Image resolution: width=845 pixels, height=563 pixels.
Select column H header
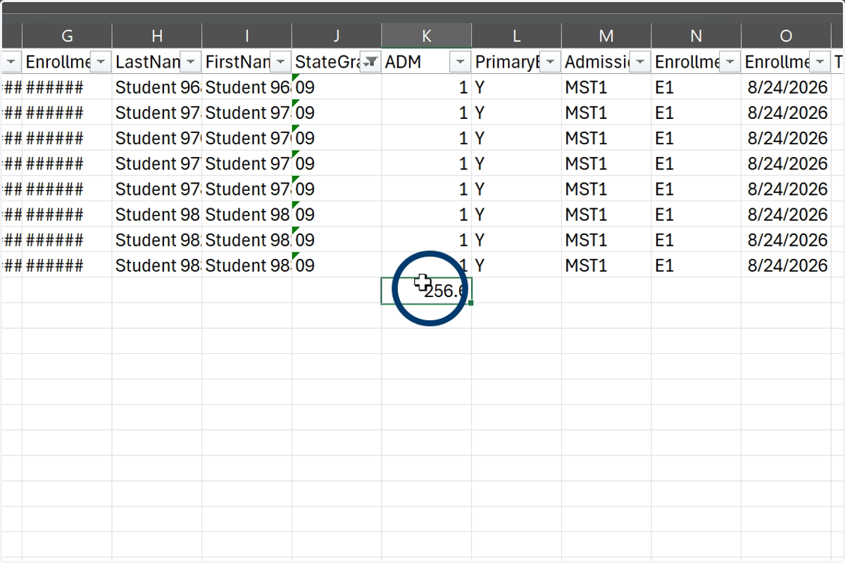[157, 36]
